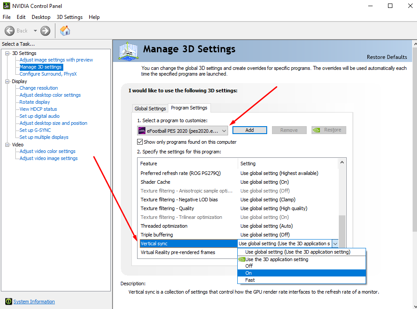Image resolution: width=417 pixels, height=309 pixels.
Task: Click the NVIDIA Control Panel title bar icon
Action: [x=7, y=6]
